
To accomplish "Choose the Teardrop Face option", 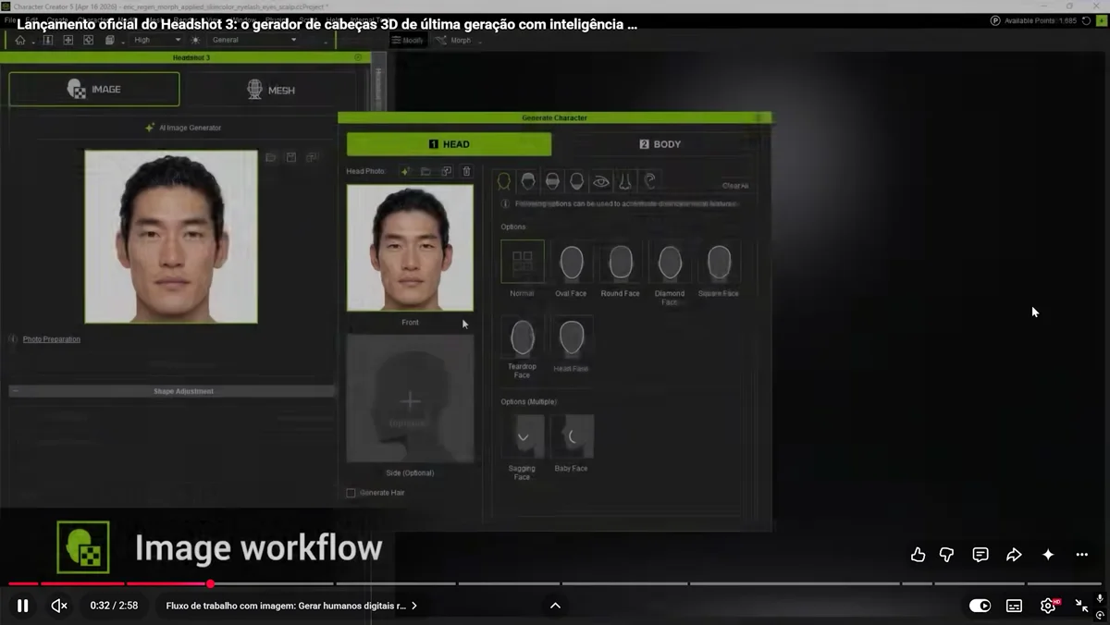I will [523, 337].
